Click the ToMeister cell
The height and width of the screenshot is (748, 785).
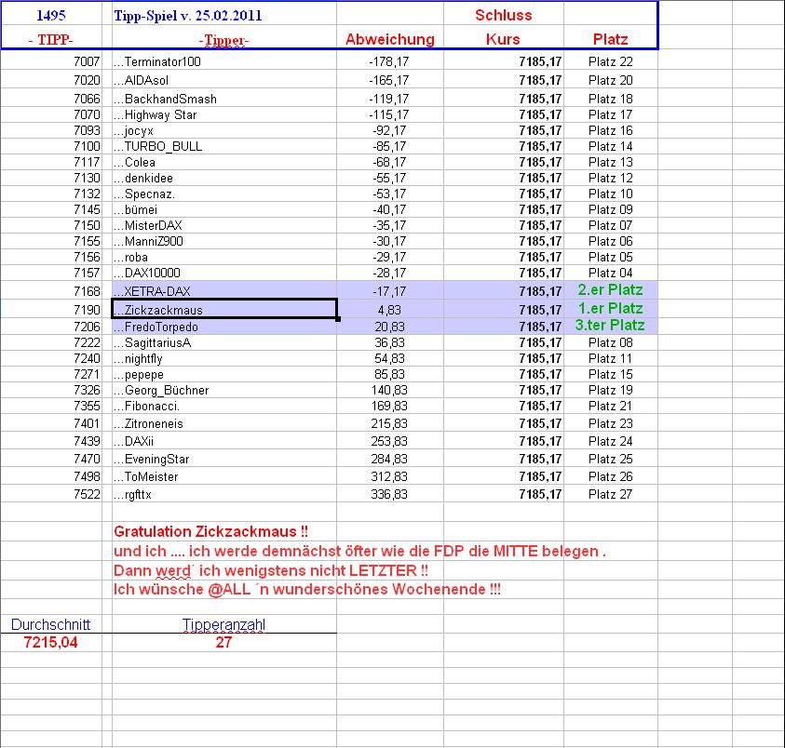pos(223,476)
